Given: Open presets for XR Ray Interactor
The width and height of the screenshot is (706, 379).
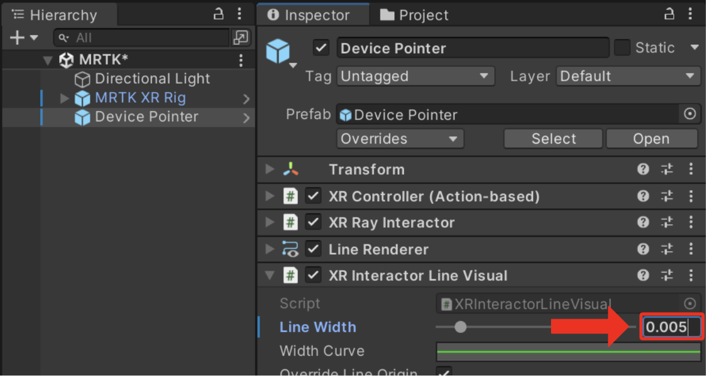Looking at the screenshot, I should tap(667, 222).
